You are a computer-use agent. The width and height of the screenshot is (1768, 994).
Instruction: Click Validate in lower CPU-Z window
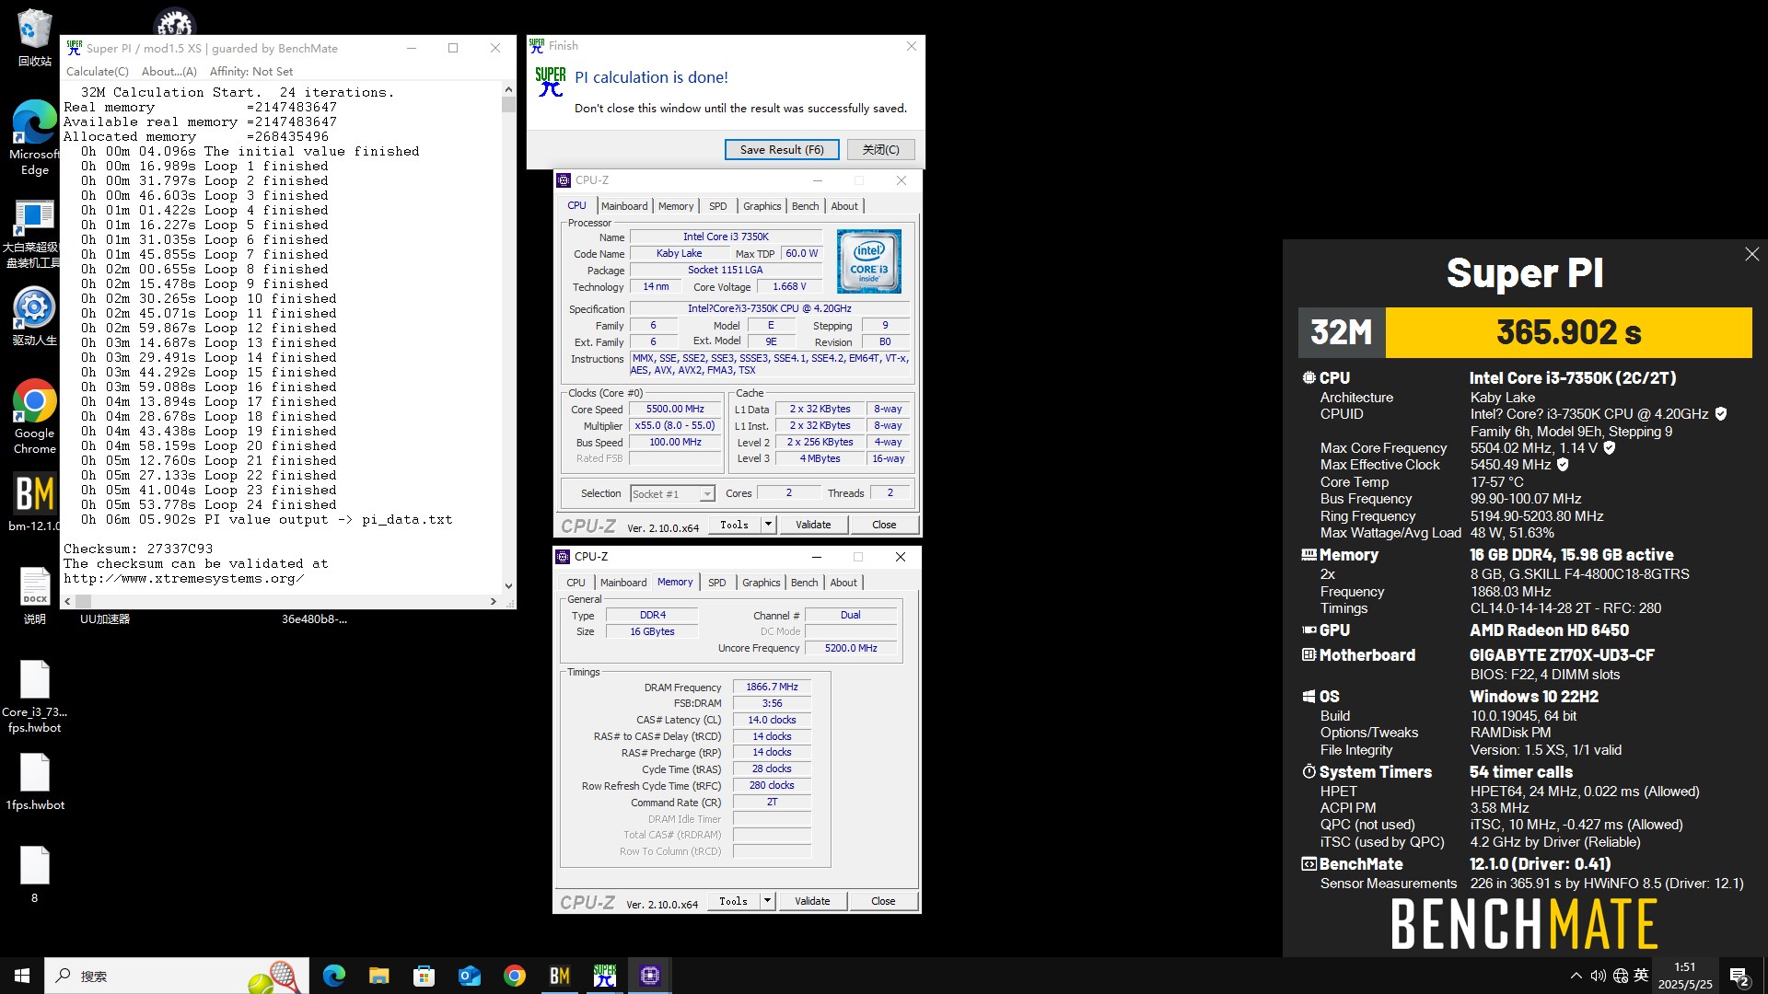[x=812, y=901]
